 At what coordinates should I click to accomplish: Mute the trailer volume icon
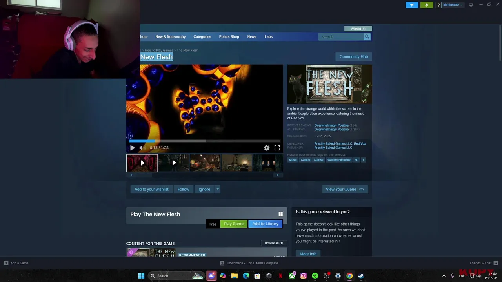(x=142, y=148)
